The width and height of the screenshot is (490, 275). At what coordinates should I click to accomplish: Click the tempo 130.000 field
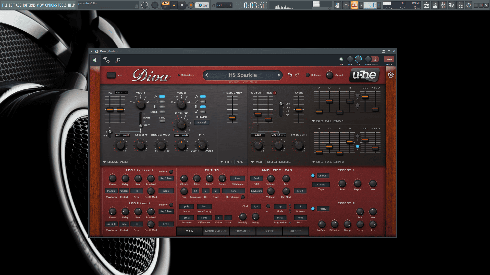[x=202, y=5]
